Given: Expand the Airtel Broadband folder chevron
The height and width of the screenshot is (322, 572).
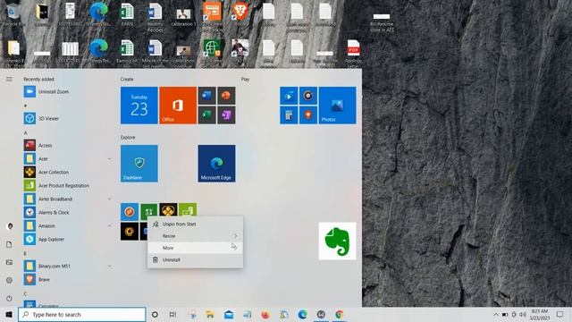Looking at the screenshot, I should [x=109, y=199].
